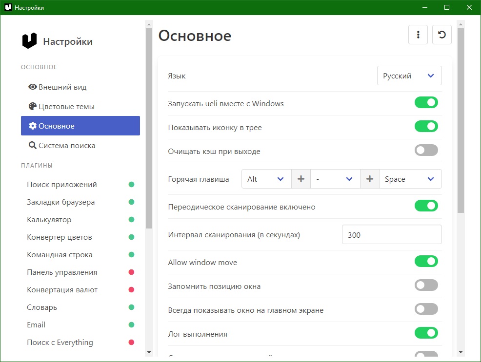Toggle off Allow window move

pyautogui.click(x=426, y=262)
